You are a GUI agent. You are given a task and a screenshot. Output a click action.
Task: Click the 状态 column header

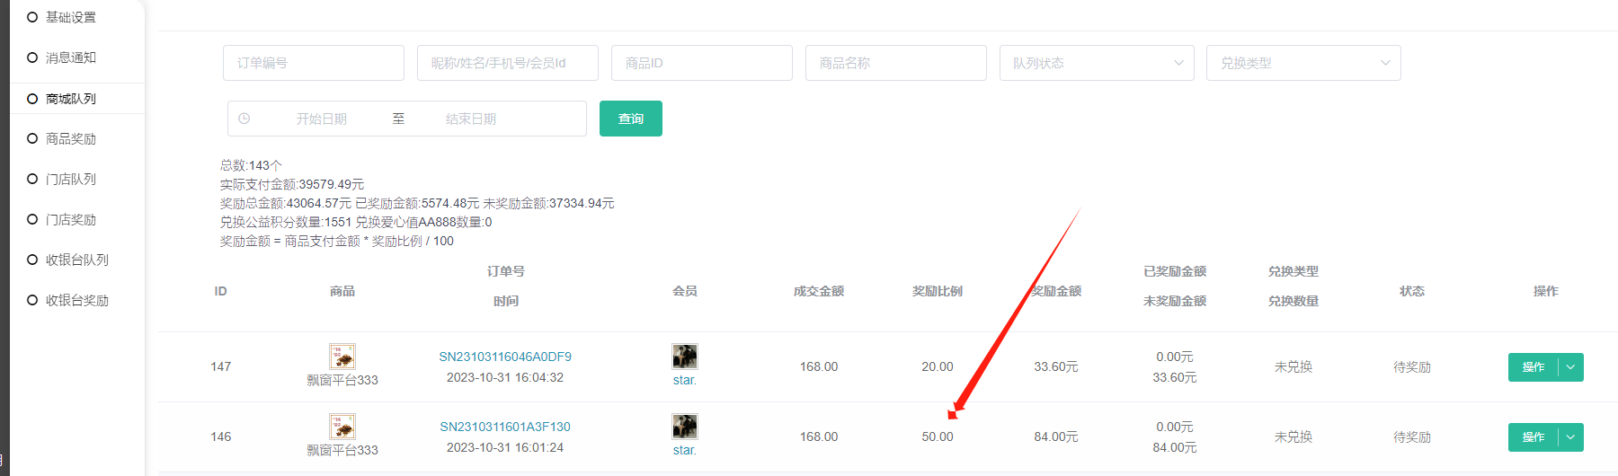coord(1412,291)
